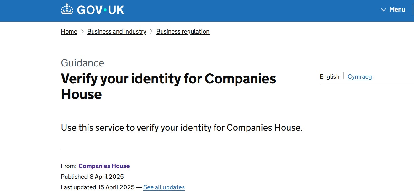
Task: Open the Business and industry breadcrumb
Action: [x=117, y=32]
